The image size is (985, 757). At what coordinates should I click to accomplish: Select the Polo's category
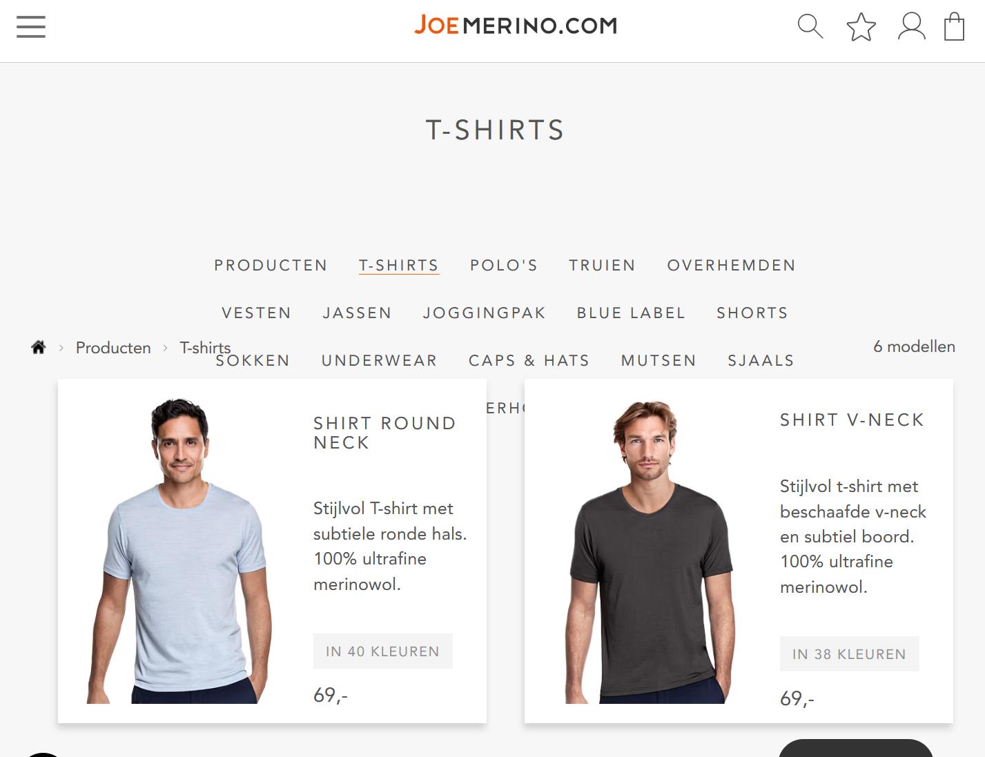coord(504,266)
